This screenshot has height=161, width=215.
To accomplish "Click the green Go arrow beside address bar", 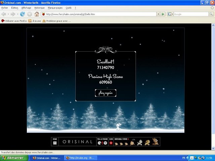I will point(163,14).
